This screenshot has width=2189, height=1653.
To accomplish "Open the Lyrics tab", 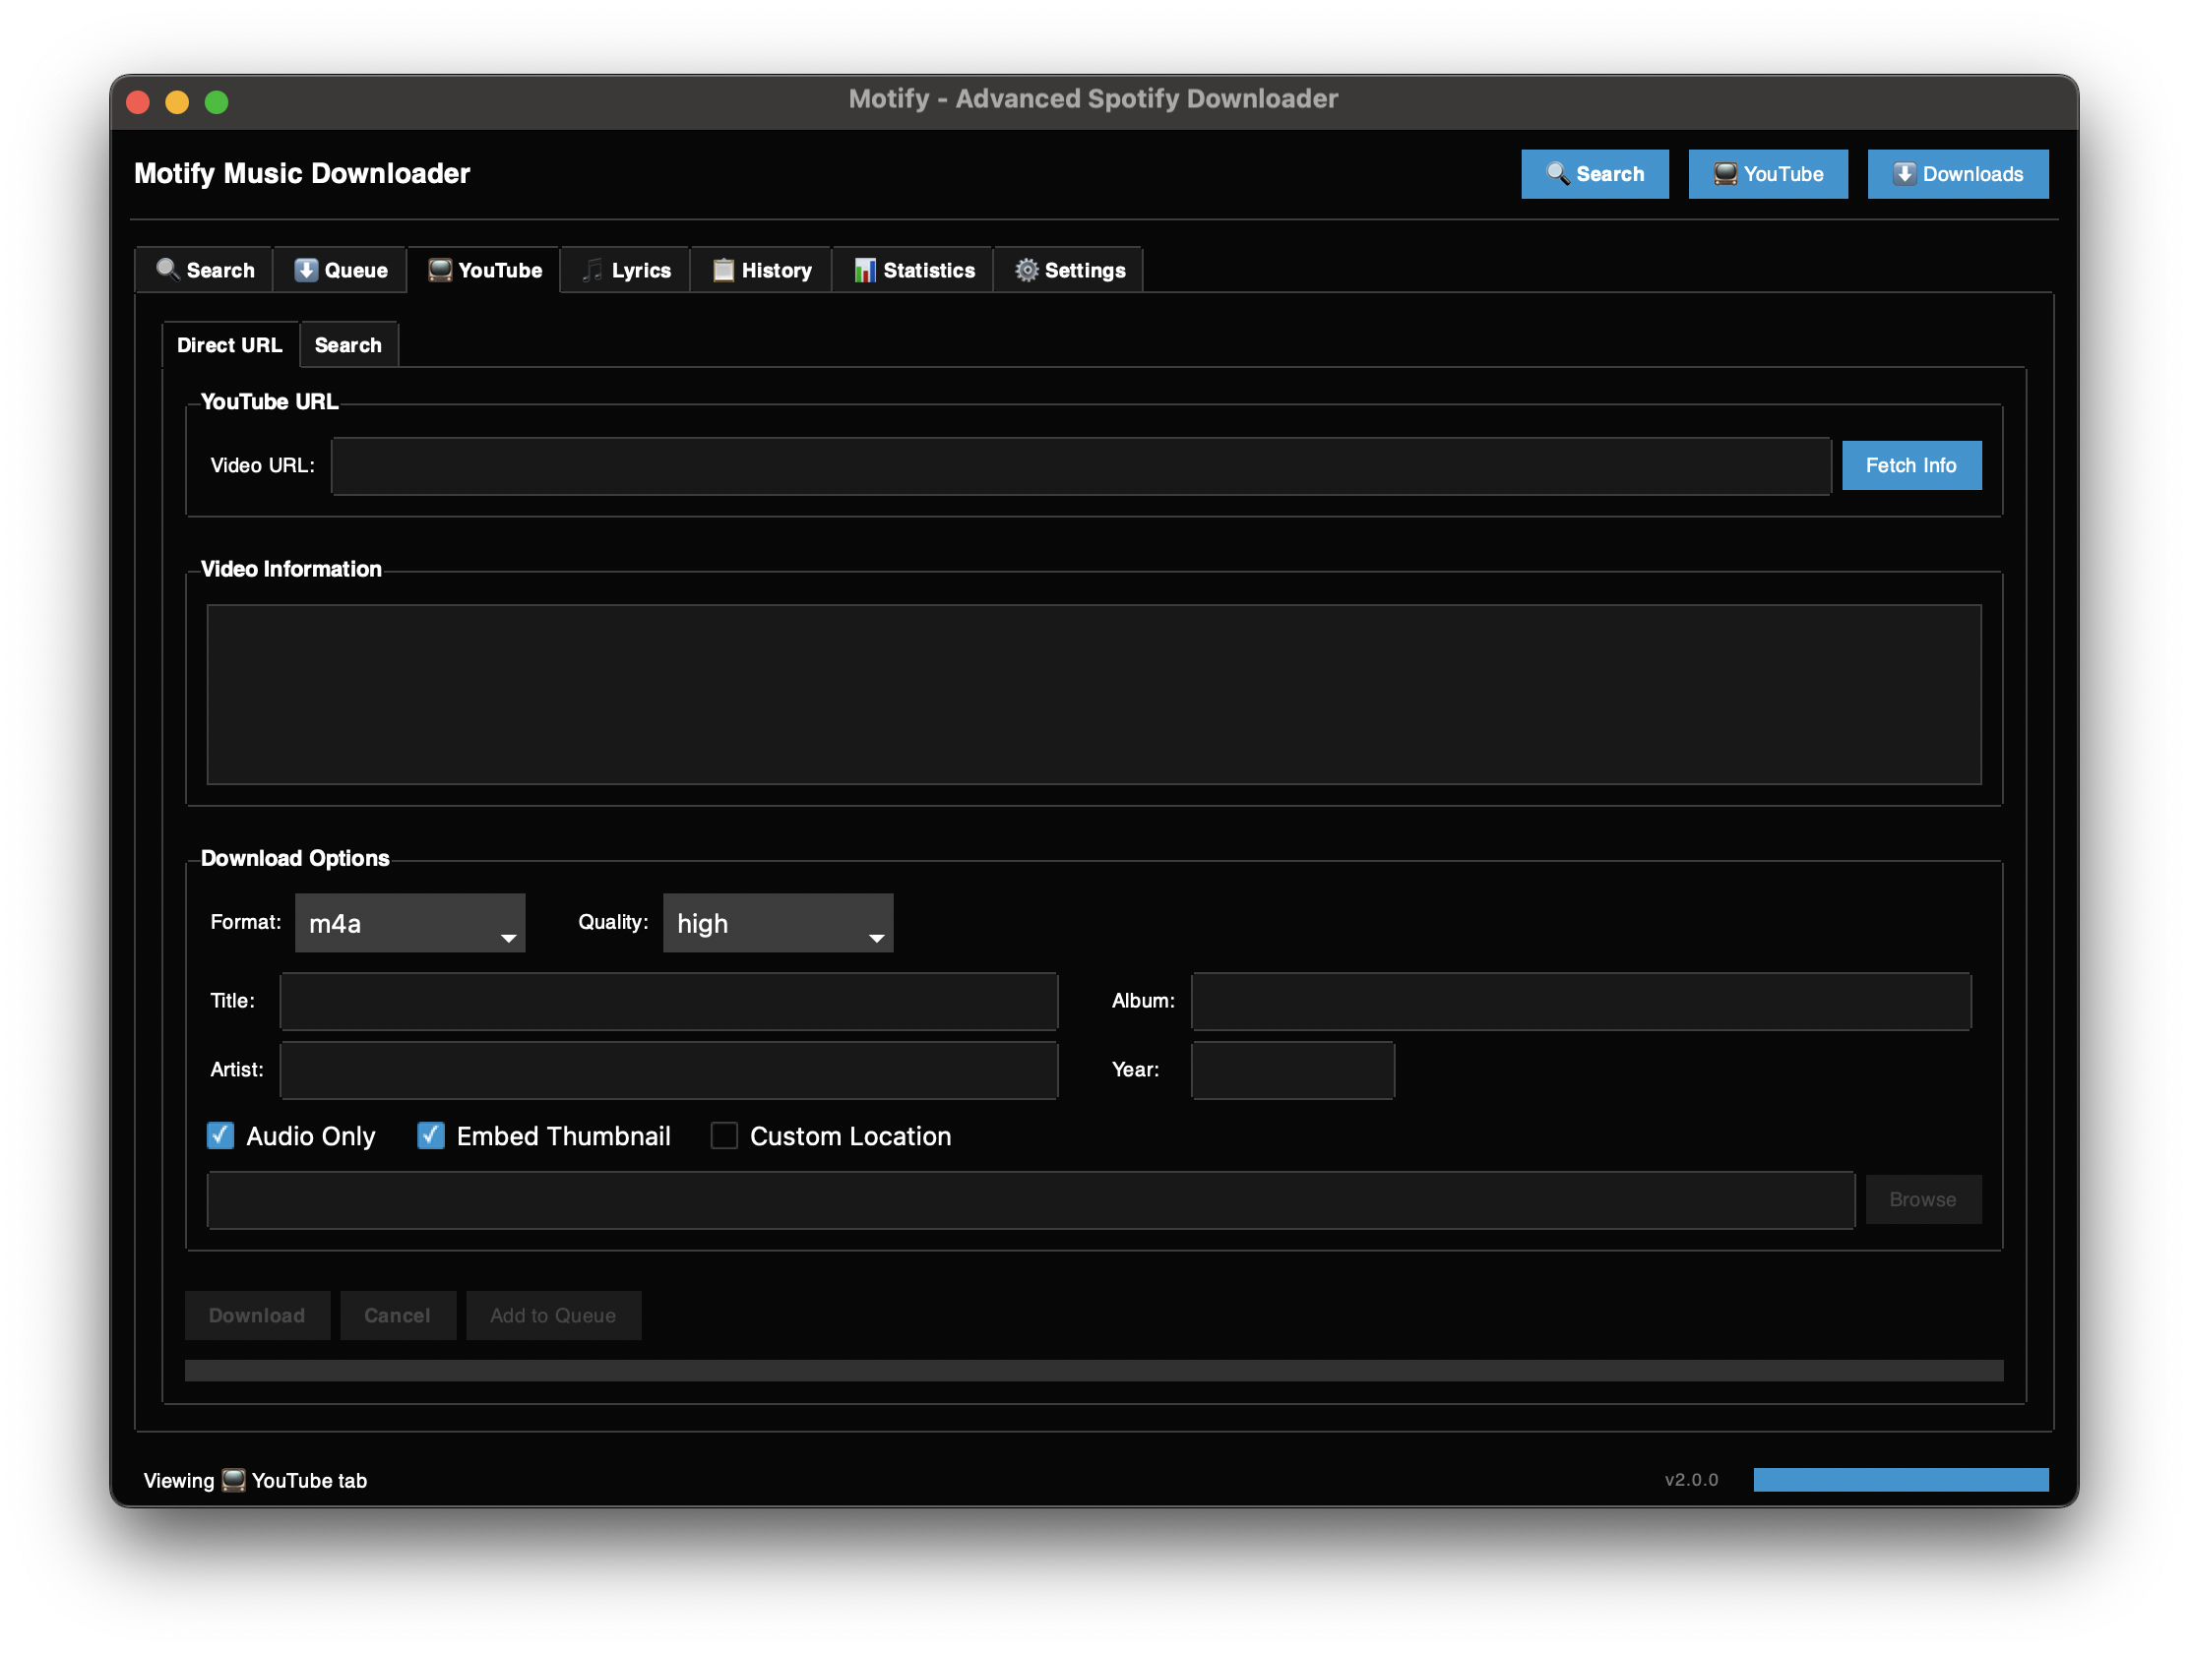I will (625, 270).
